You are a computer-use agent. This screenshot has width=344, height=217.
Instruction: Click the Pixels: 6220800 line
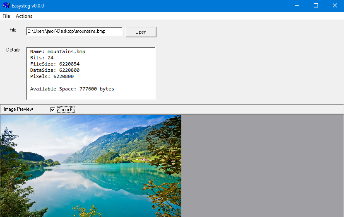[52, 76]
